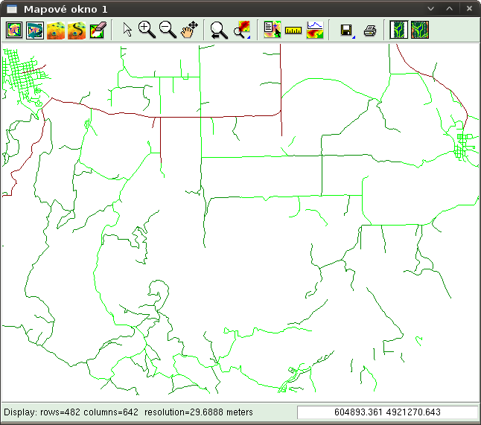Click the last green map icon in the toolbar
Screen dimensions: 481x425
click(x=420, y=30)
